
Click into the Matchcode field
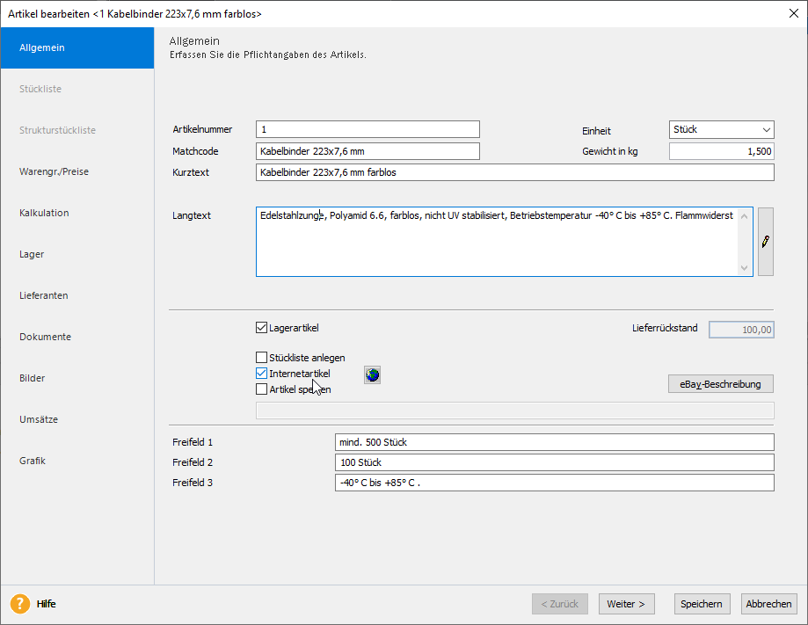coord(368,151)
